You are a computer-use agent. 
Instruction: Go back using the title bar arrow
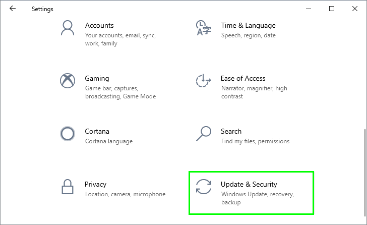tap(13, 9)
